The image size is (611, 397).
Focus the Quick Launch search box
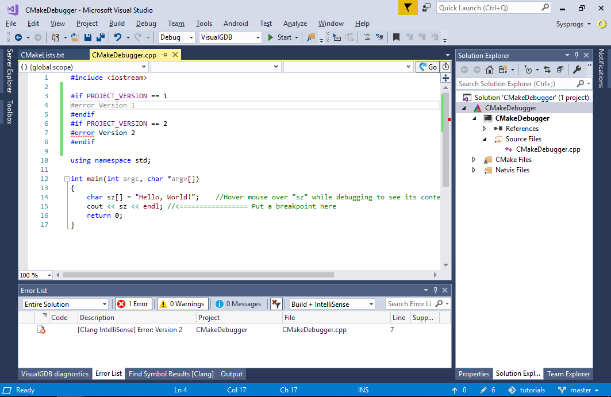494,8
